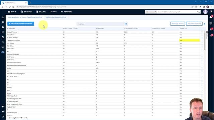Select the 5 HOUR WEDDING row
The height and width of the screenshot is (120, 214).
(x=104, y=54)
